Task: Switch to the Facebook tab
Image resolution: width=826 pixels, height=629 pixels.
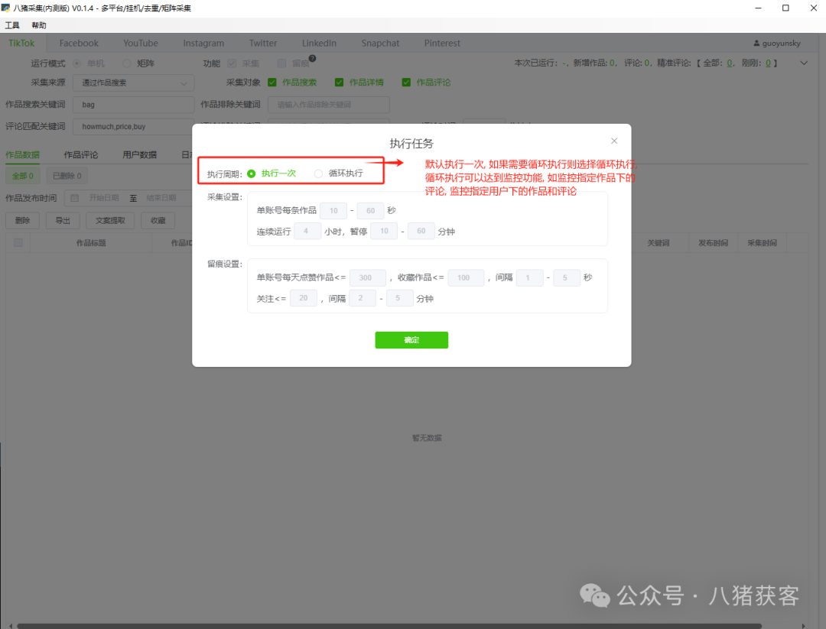Action: coord(79,43)
